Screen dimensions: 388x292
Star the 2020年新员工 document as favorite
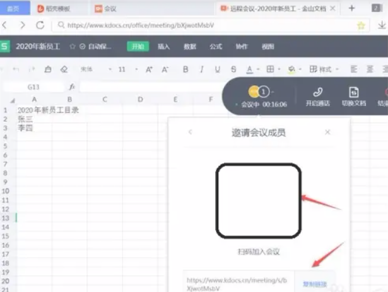pyautogui.click(x=73, y=46)
